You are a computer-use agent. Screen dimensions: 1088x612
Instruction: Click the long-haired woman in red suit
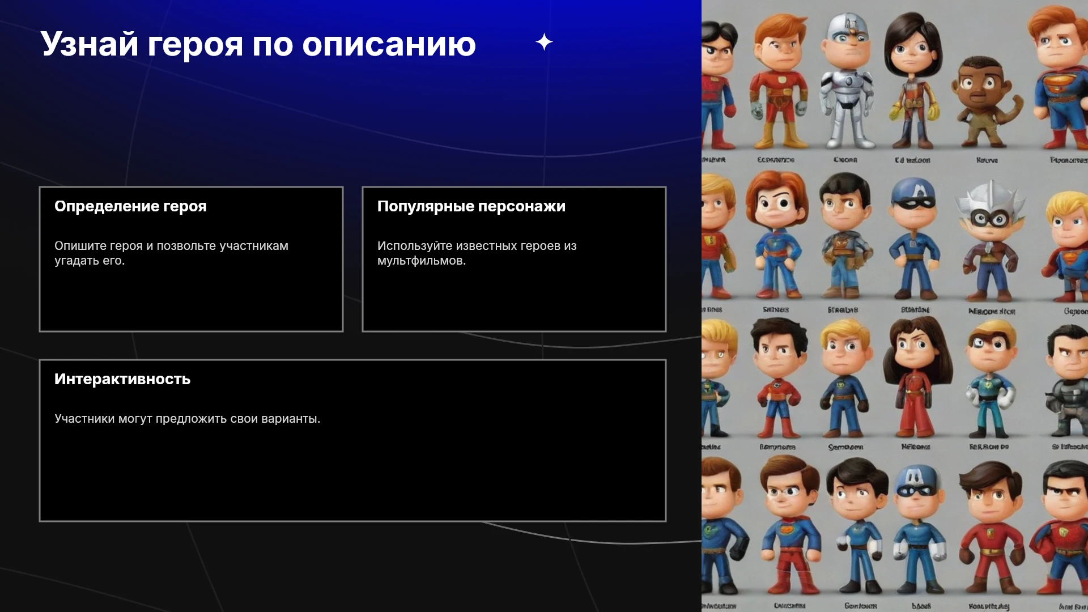click(x=916, y=377)
